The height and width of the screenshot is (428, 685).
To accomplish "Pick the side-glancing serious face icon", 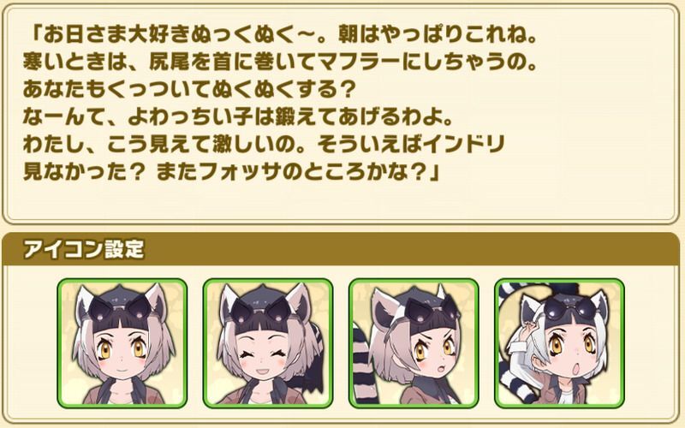I will tap(414, 343).
